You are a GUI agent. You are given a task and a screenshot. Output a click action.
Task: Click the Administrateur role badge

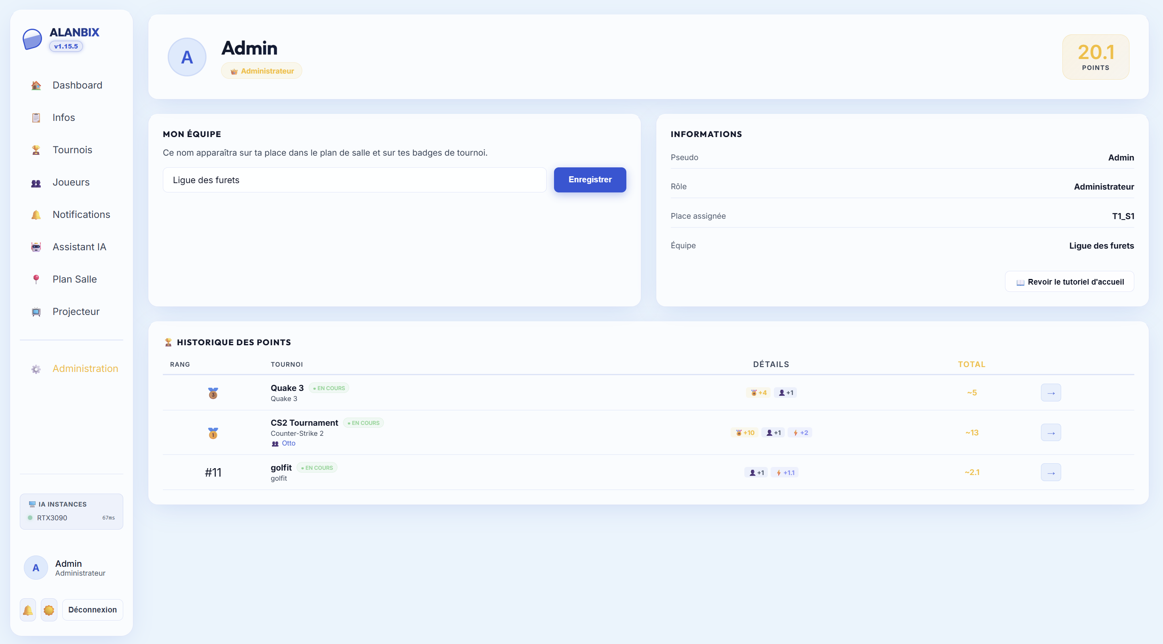[262, 71]
